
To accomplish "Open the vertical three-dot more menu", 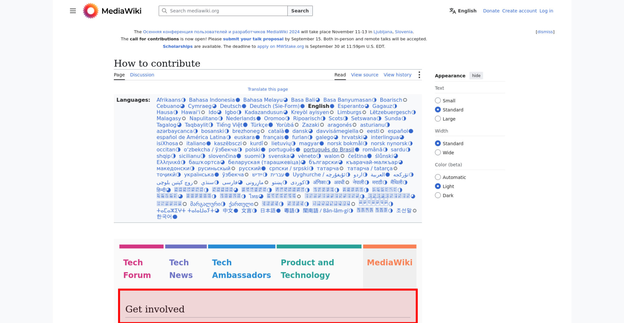I will [x=419, y=75].
